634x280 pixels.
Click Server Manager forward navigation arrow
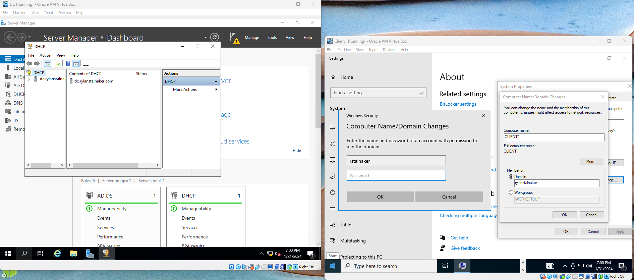pos(21,37)
